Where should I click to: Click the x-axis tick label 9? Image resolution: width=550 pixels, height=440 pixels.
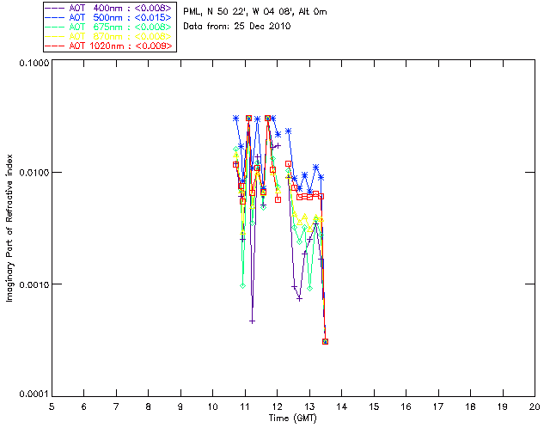click(x=180, y=406)
